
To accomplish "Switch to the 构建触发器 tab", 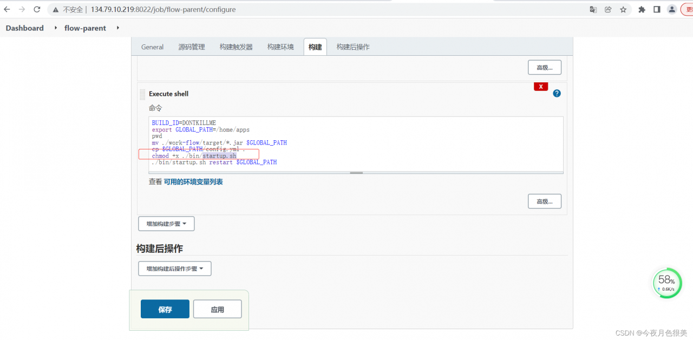I will click(236, 47).
